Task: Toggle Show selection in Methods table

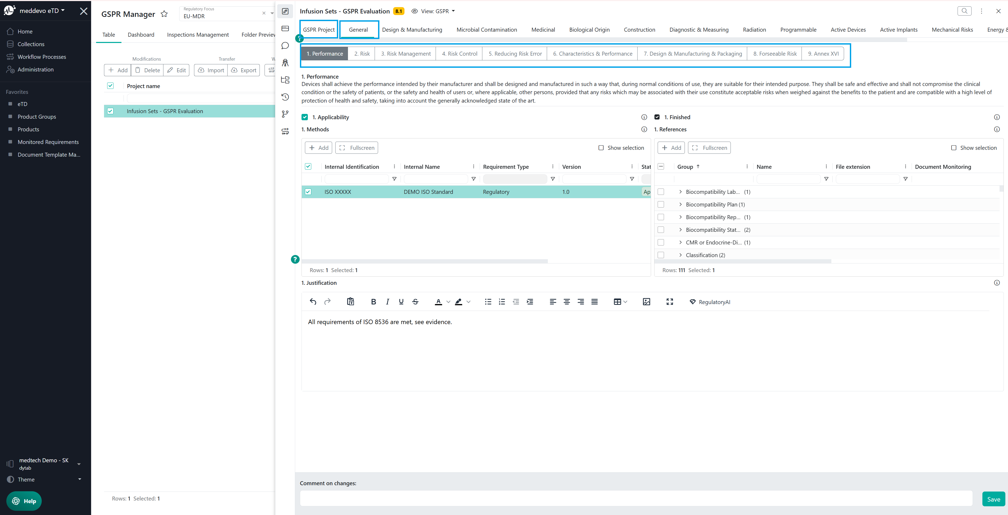Action: [x=601, y=148]
